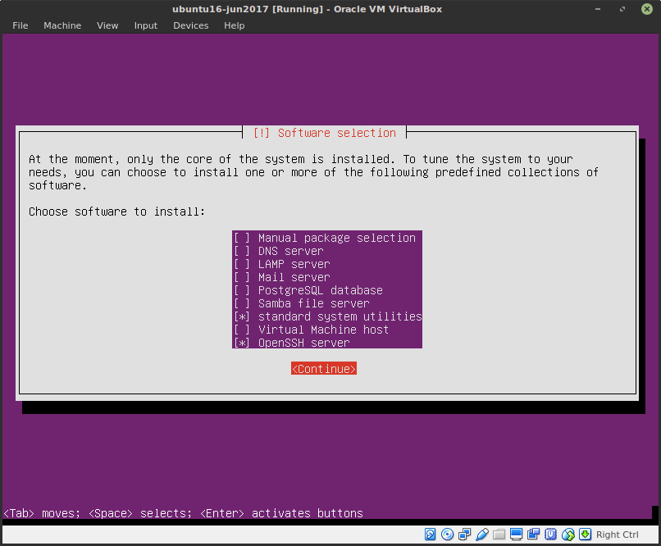Open the Machine menu

(62, 25)
